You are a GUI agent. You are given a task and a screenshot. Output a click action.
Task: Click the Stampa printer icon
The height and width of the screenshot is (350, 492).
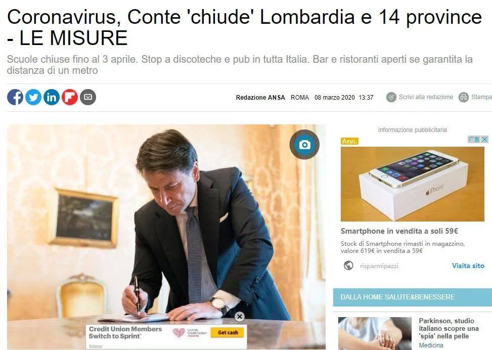[464, 97]
